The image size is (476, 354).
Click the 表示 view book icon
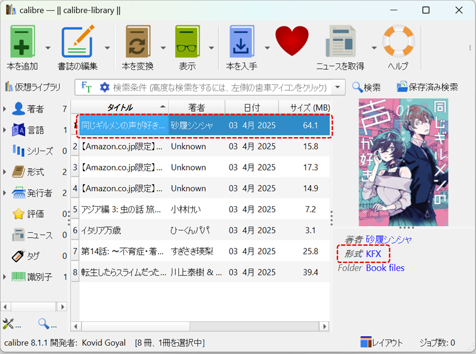pos(187,42)
